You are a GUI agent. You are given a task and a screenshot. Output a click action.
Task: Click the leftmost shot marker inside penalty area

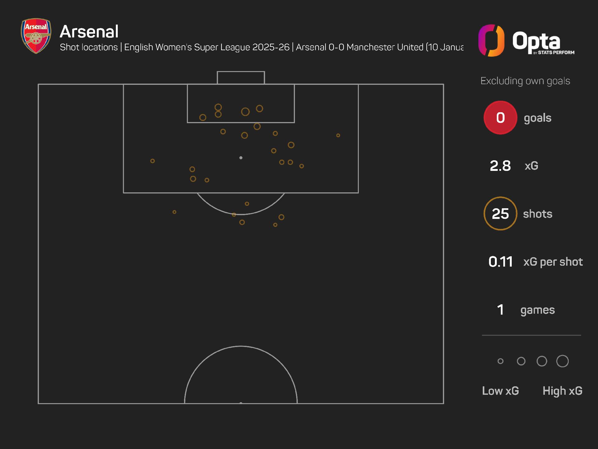click(x=153, y=161)
